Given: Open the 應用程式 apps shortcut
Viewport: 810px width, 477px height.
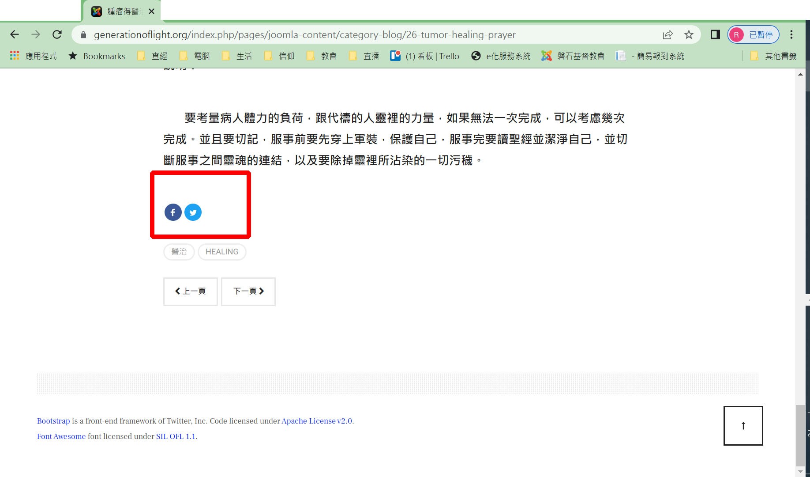Looking at the screenshot, I should (34, 56).
